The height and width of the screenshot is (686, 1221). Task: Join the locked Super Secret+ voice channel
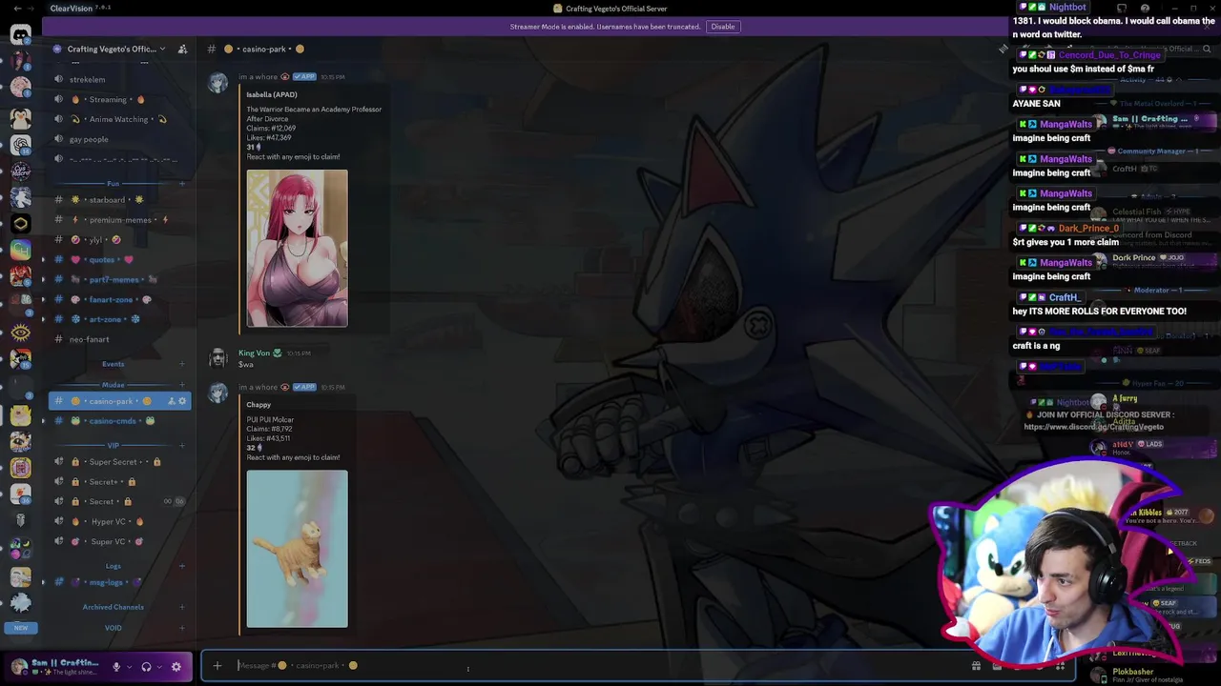tap(119, 462)
